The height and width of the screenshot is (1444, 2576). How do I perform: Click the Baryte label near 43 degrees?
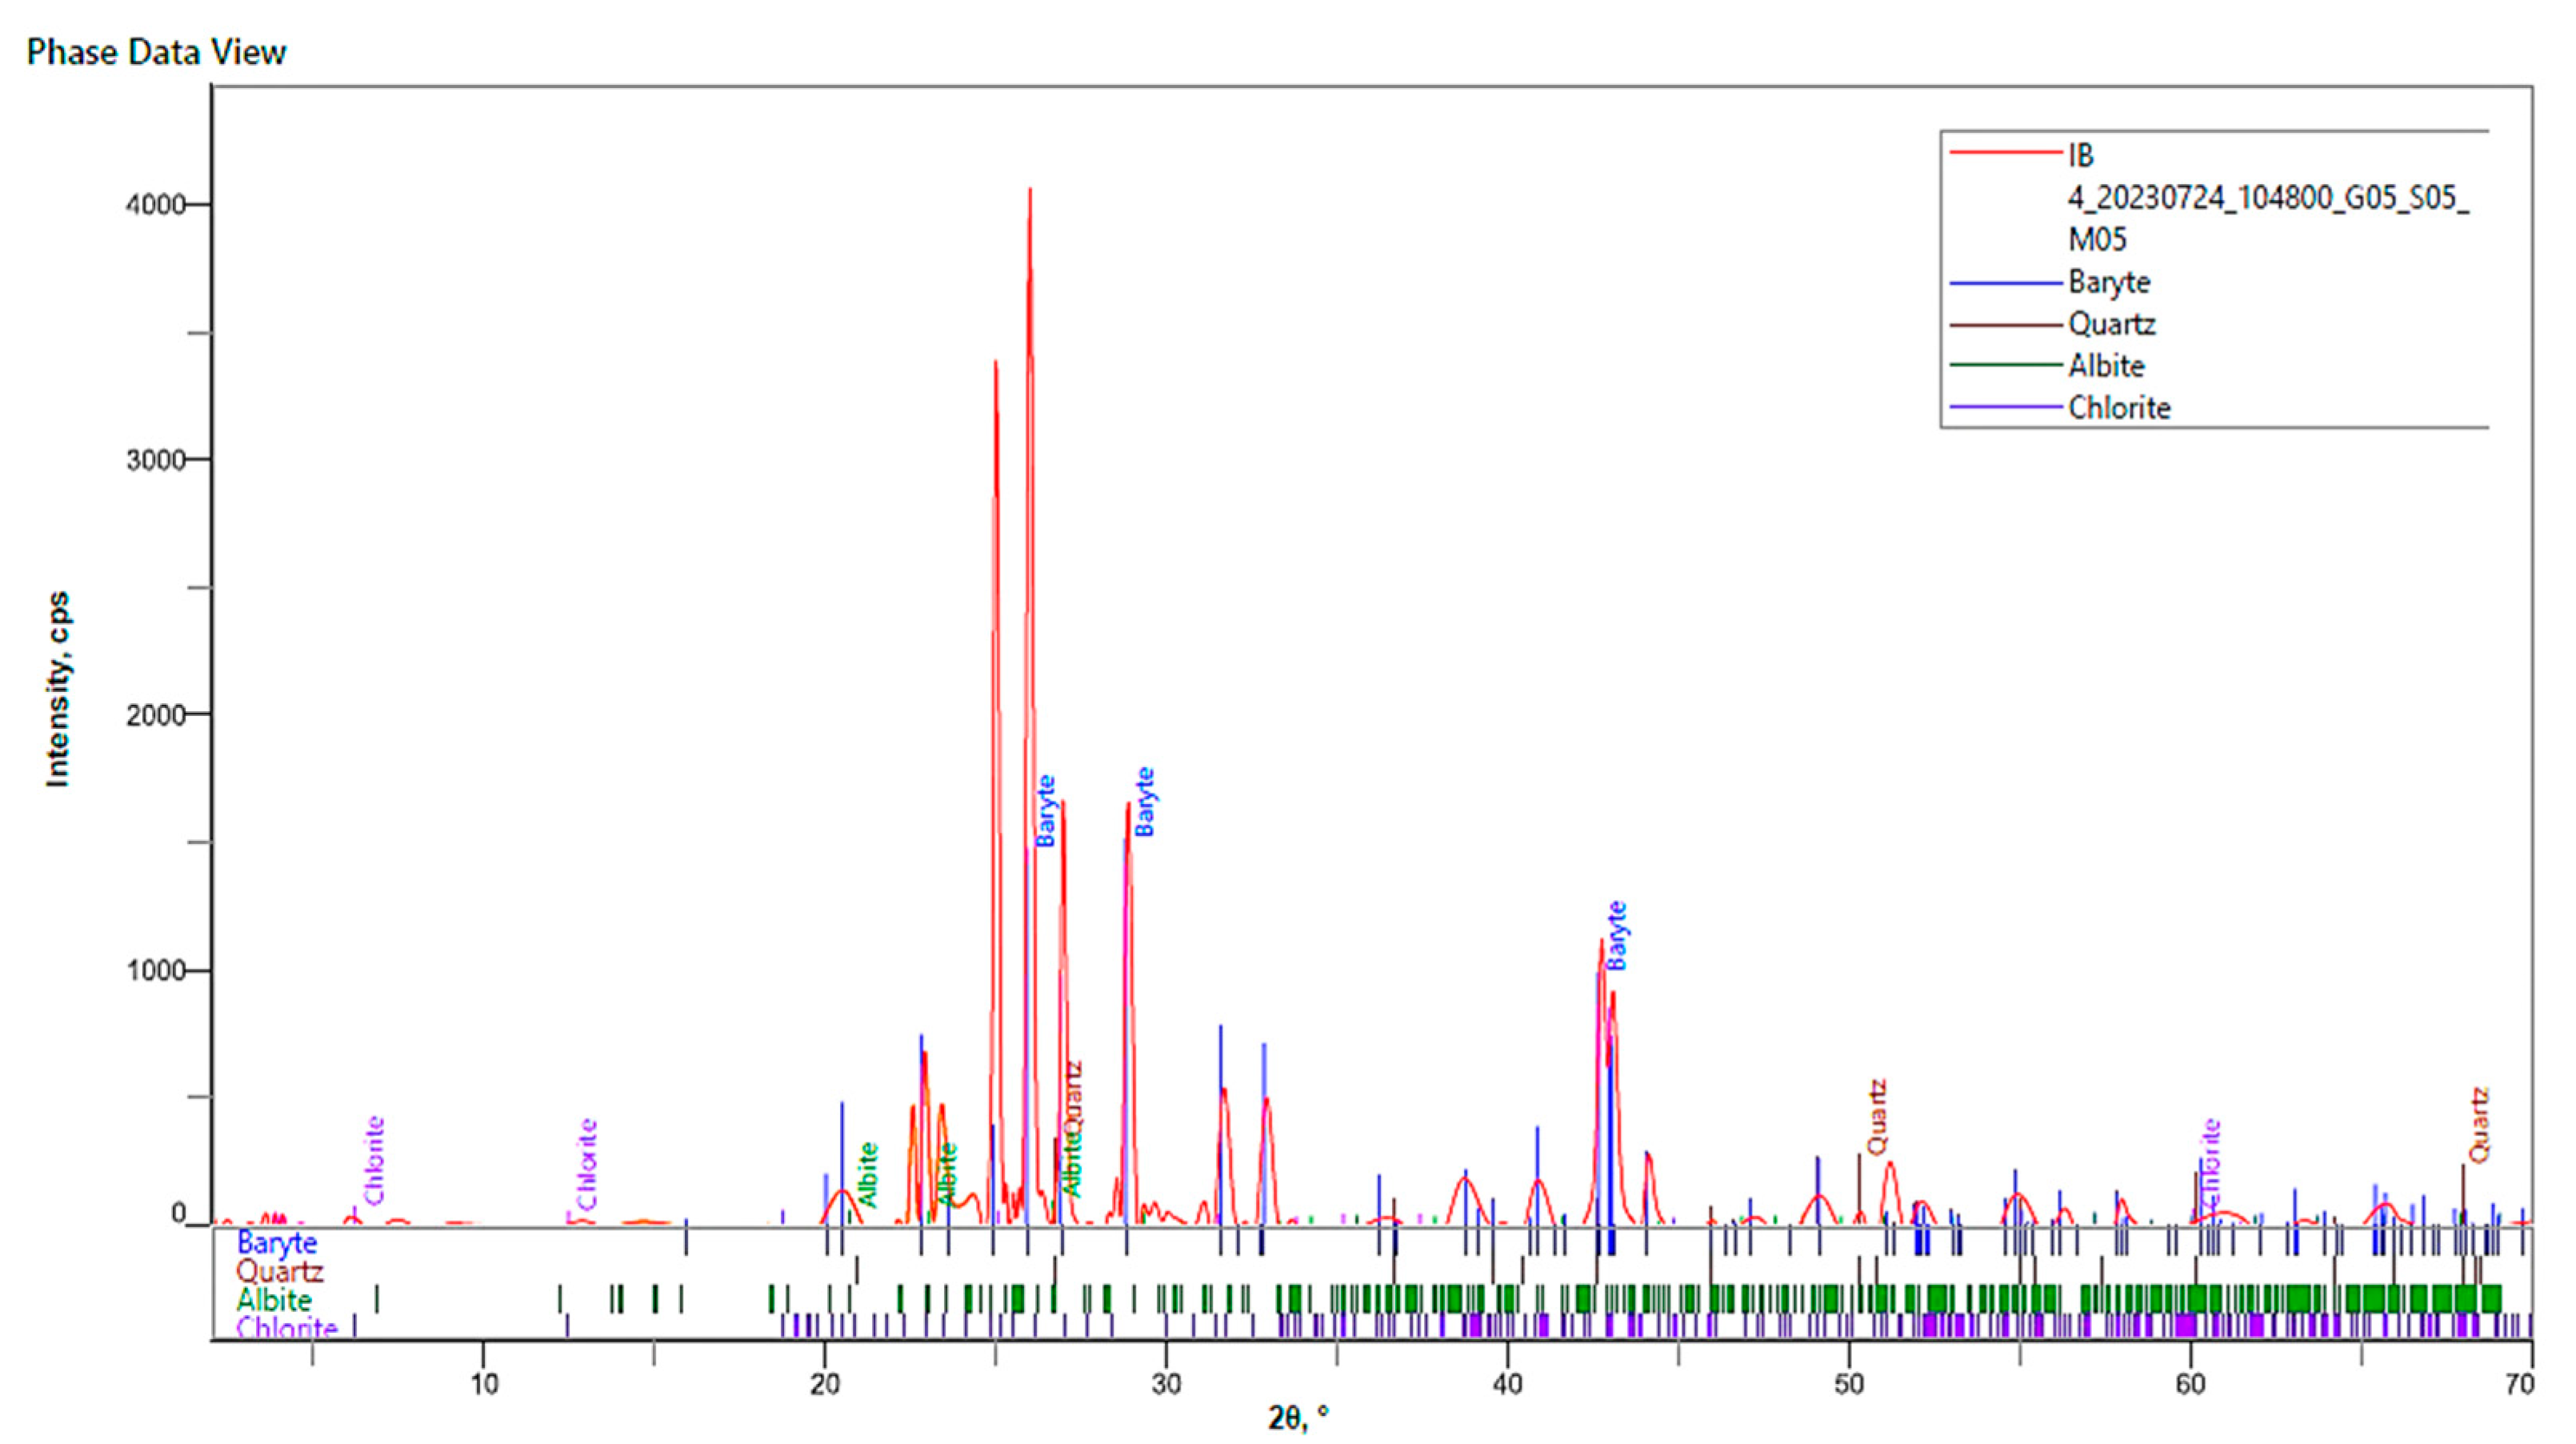1617,936
